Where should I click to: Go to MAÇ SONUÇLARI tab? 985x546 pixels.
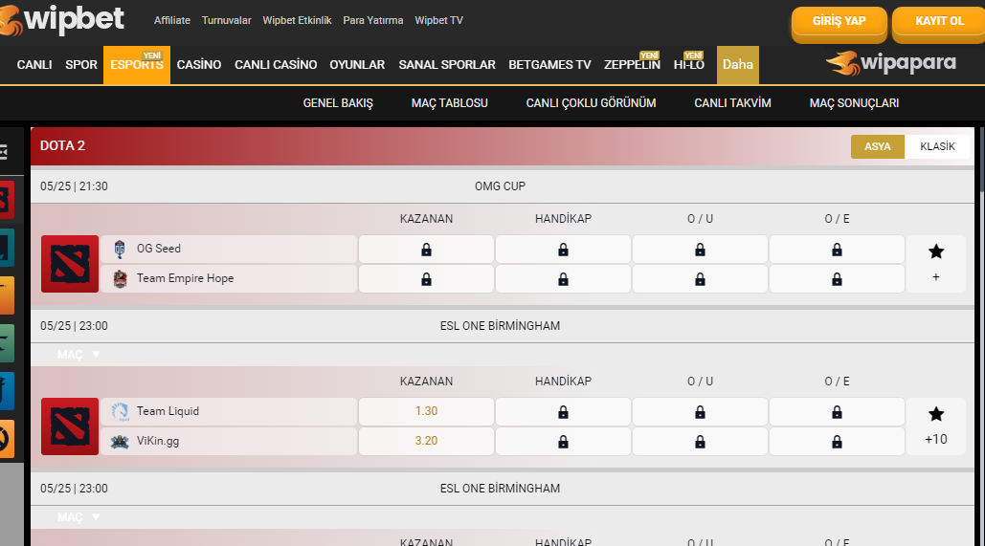(854, 103)
